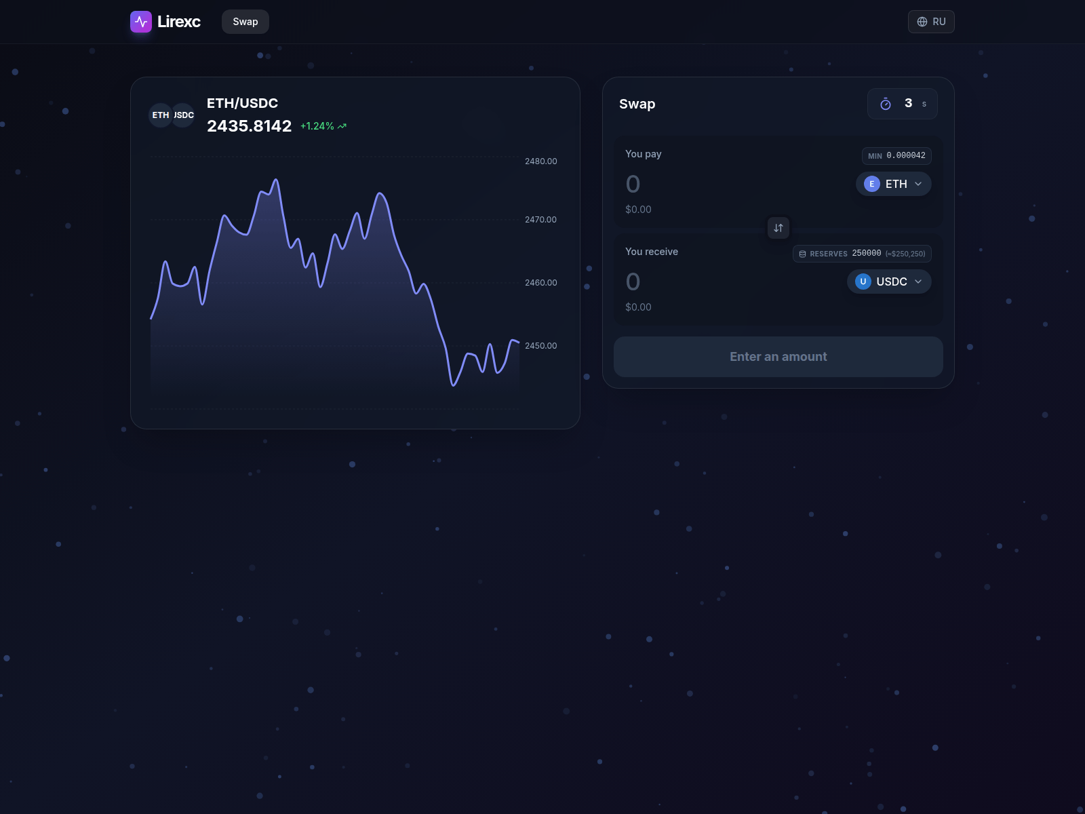Open the Swap navigation tab
The image size is (1085, 814).
245,22
